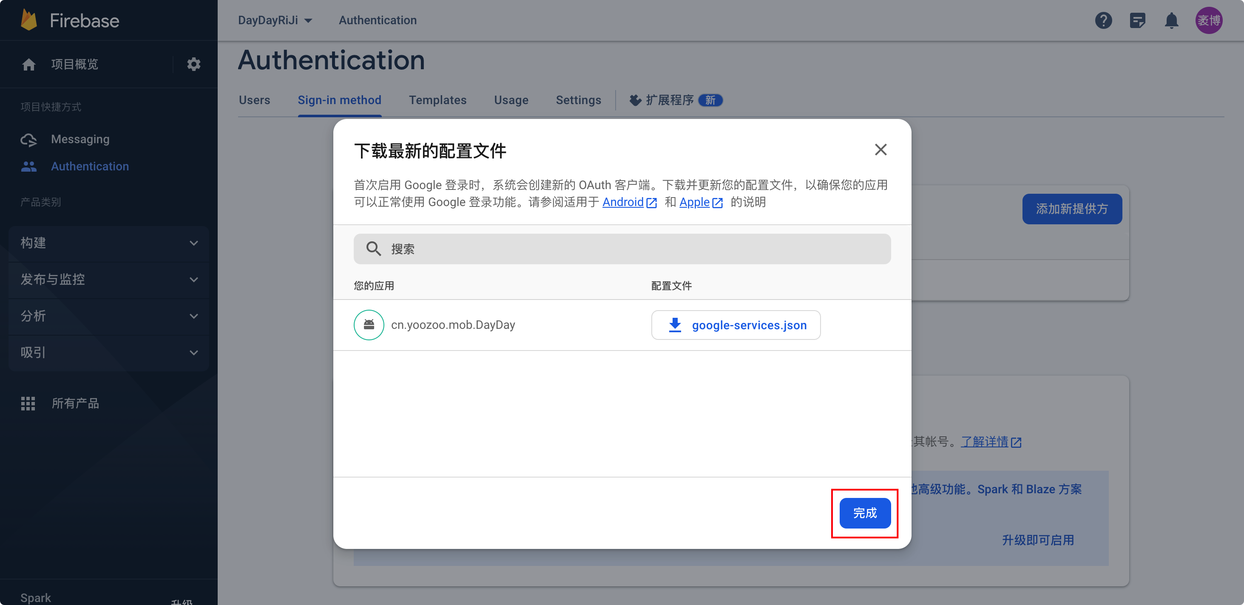Open 项目概览 in the sidebar
1244x605 pixels.
pos(74,64)
